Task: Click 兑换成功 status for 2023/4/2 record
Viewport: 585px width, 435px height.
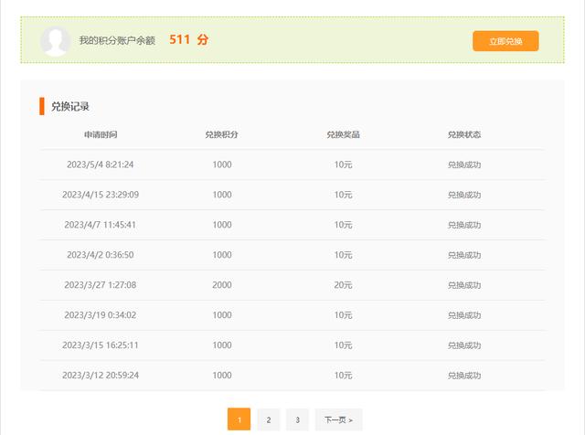Action: (x=464, y=255)
